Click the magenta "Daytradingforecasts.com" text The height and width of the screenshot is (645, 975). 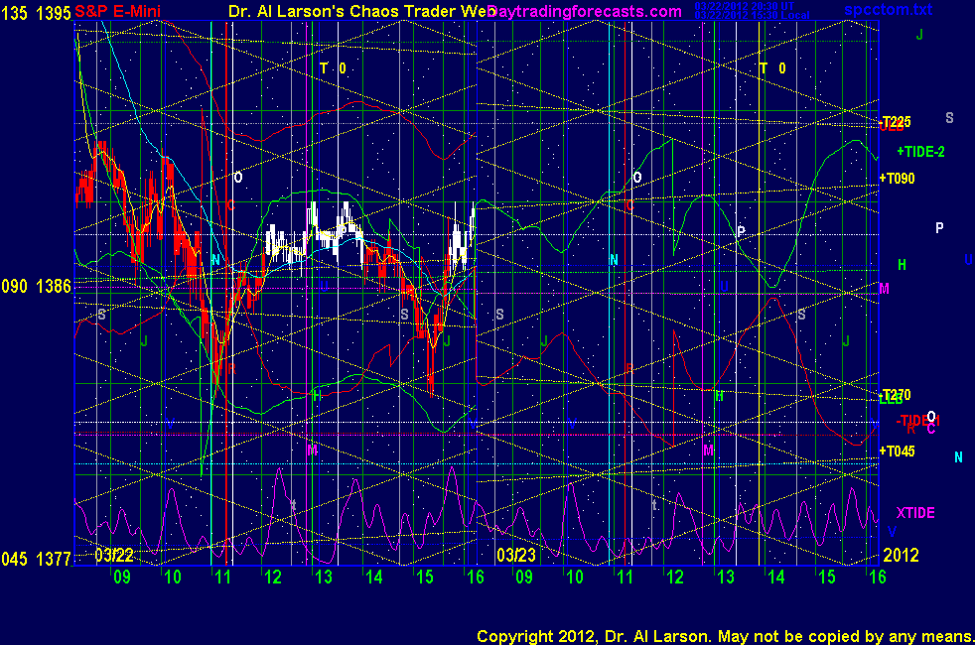point(585,11)
